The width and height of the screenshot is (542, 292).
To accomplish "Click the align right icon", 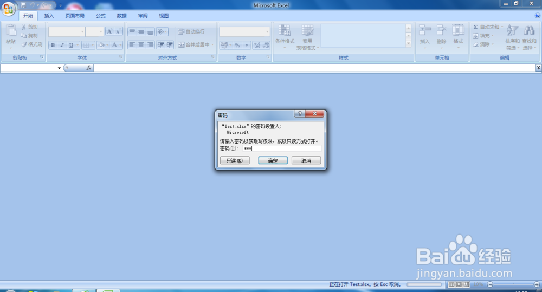I will tap(150, 44).
